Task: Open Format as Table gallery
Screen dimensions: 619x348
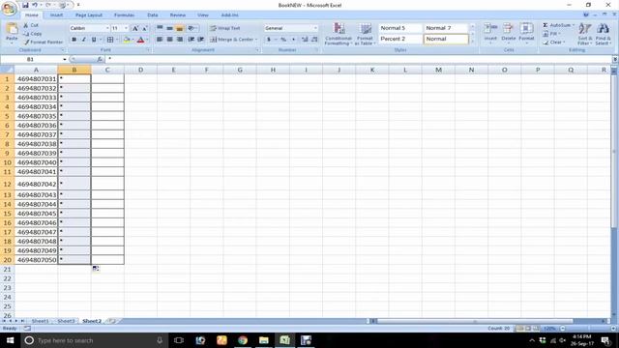Action: tap(366, 34)
